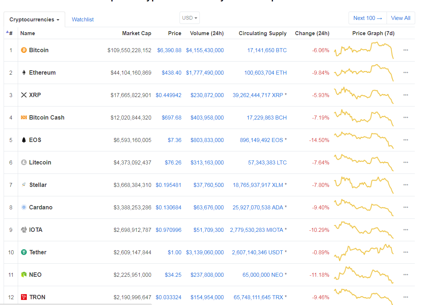Sort by Price column header
The width and height of the screenshot is (434, 305).
point(175,33)
